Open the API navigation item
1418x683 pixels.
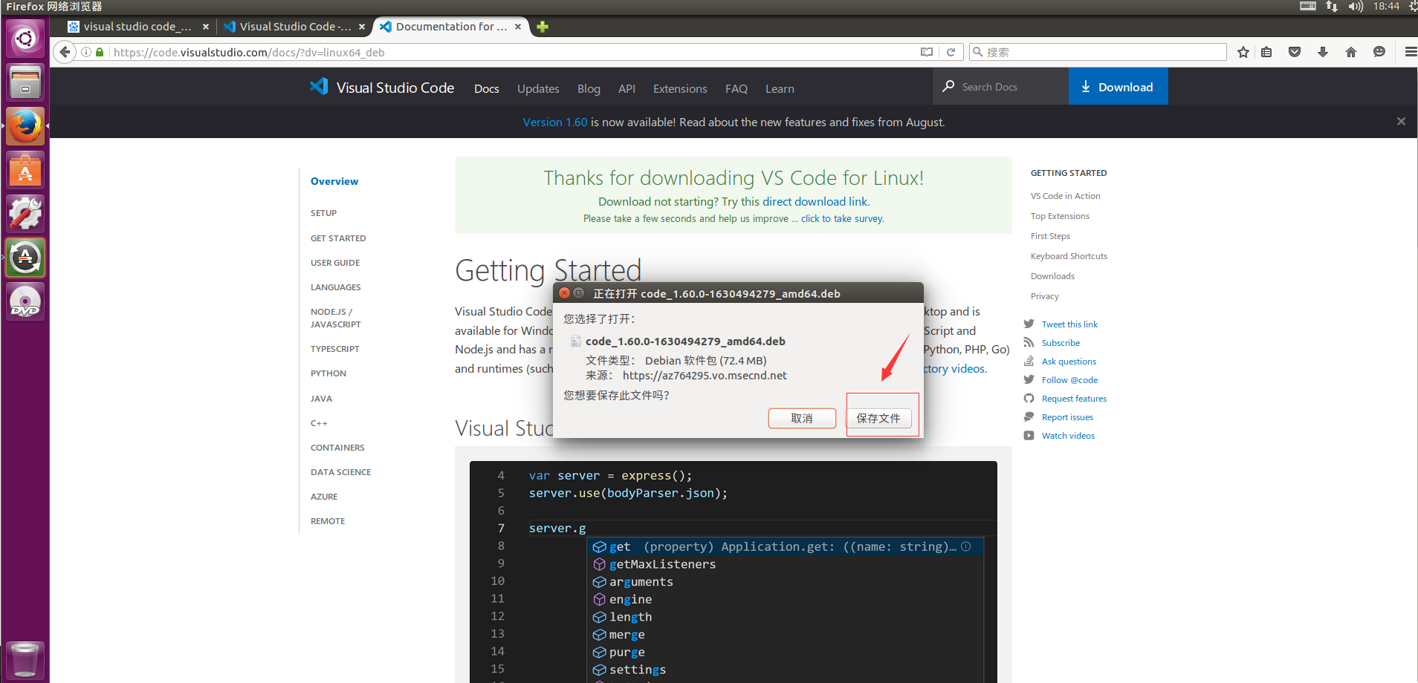(627, 88)
